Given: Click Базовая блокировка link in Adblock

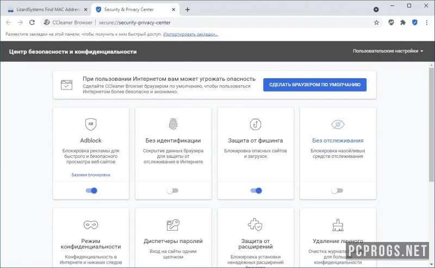Looking at the screenshot, I should 91,175.
